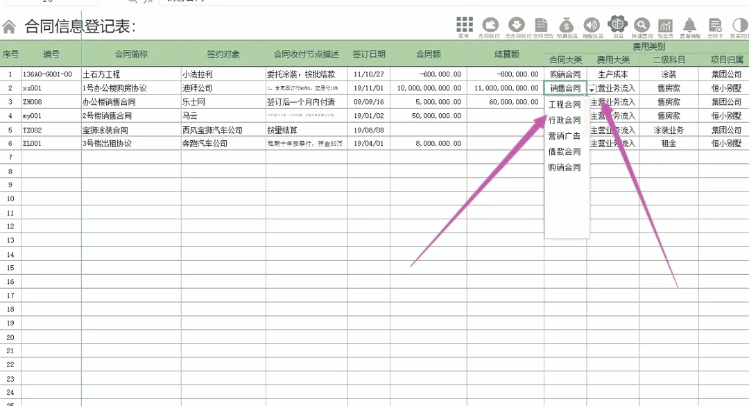Open 快速查询 with the magnifier icon
Screen dimensions: 749x406
[x=642, y=26]
